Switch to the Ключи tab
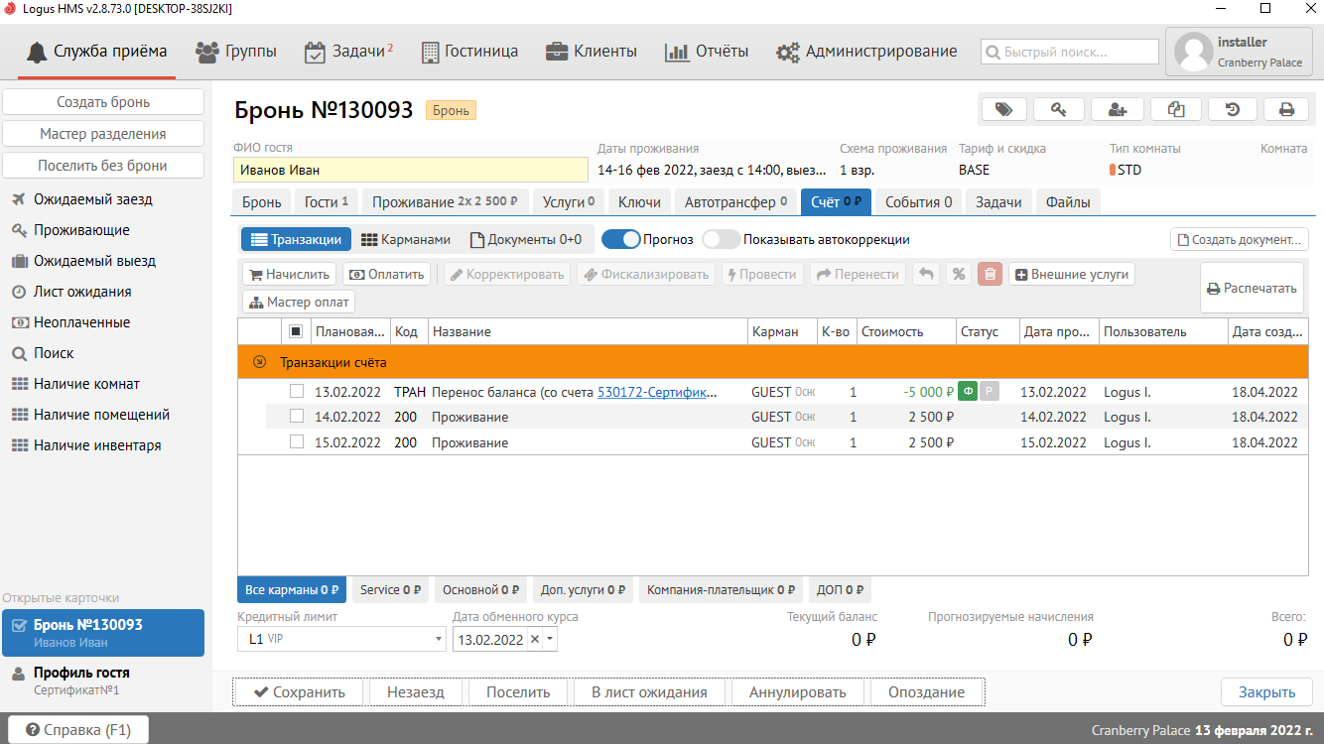The height and width of the screenshot is (744, 1324). (639, 202)
